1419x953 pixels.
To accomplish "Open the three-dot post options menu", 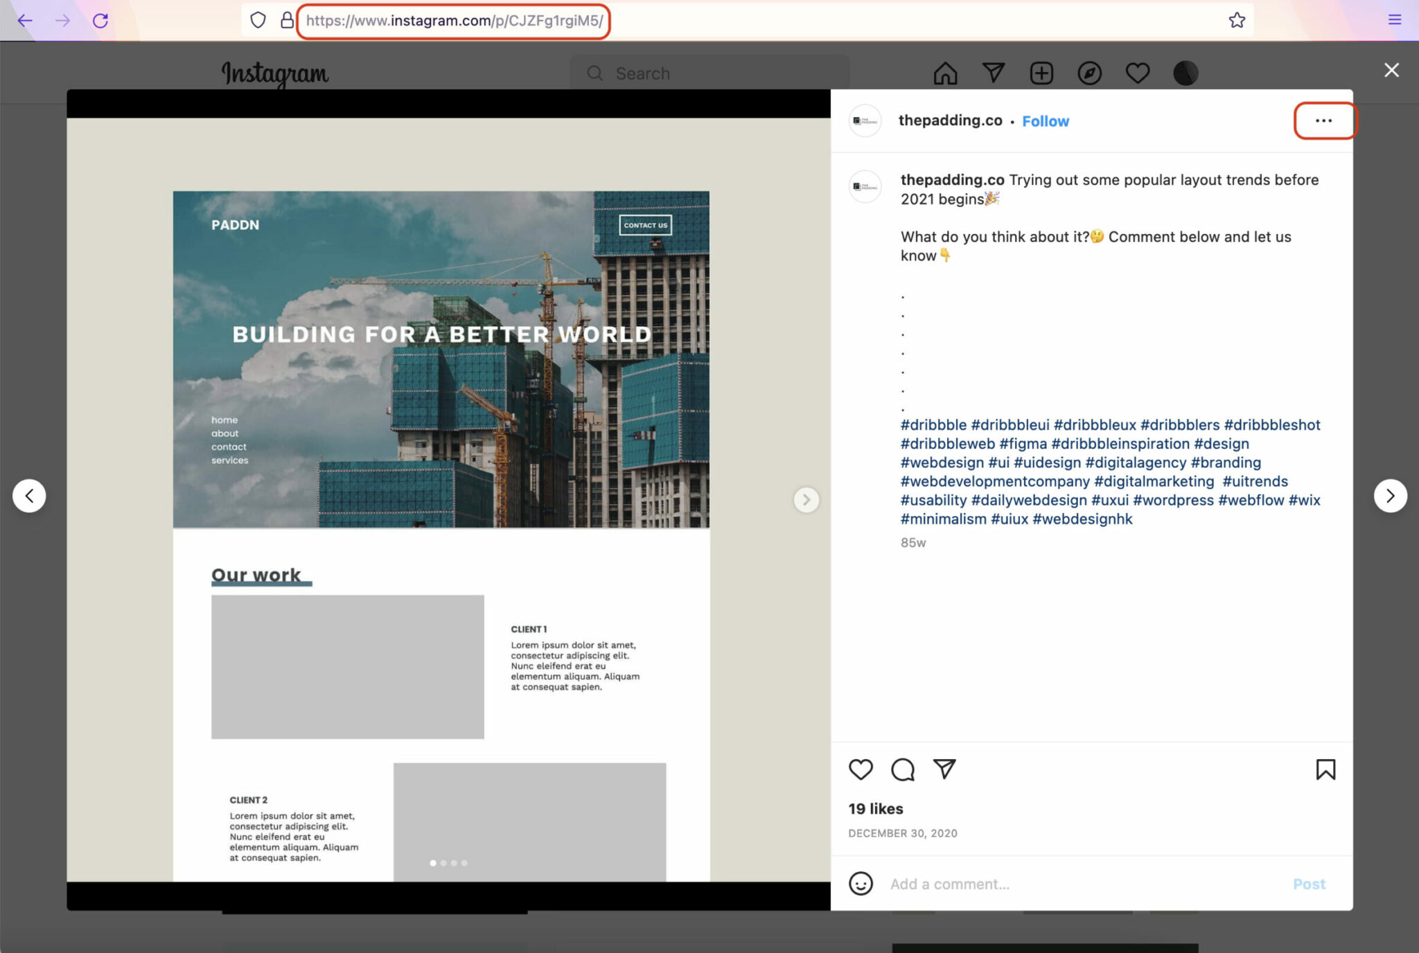I will tap(1323, 121).
